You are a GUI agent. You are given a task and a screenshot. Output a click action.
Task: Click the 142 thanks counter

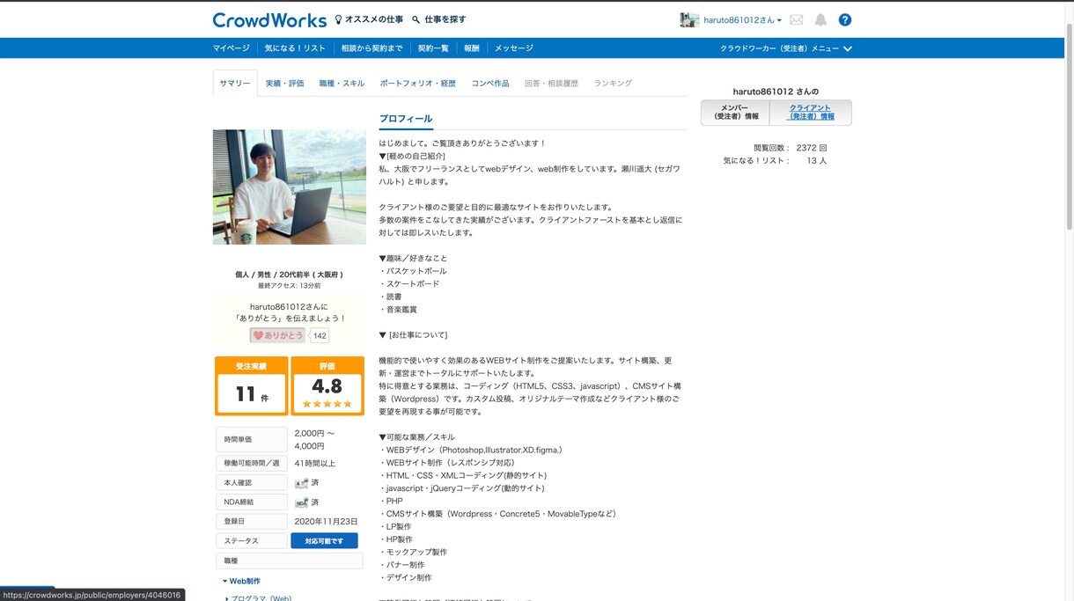click(320, 336)
